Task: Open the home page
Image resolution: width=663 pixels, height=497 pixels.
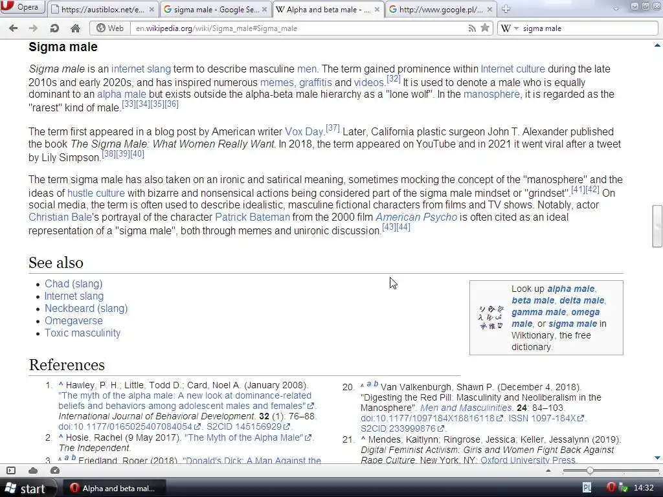Action: coord(75,28)
